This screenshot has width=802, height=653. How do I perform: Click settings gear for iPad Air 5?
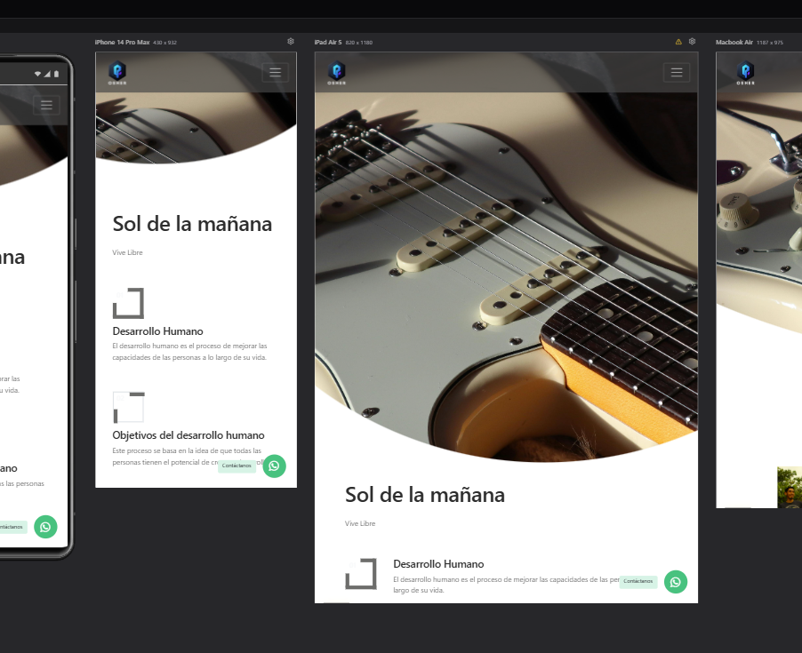692,42
